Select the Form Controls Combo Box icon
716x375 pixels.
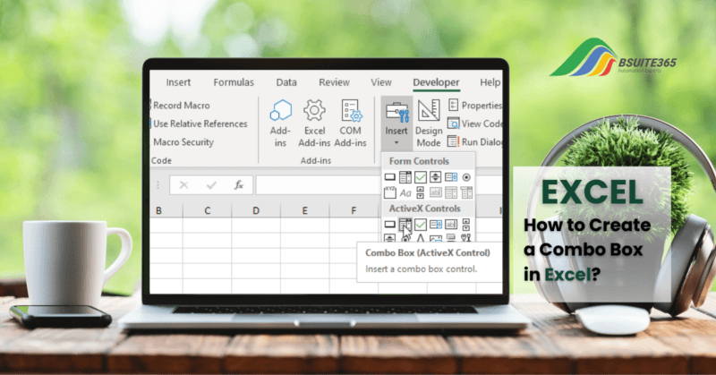tap(405, 177)
